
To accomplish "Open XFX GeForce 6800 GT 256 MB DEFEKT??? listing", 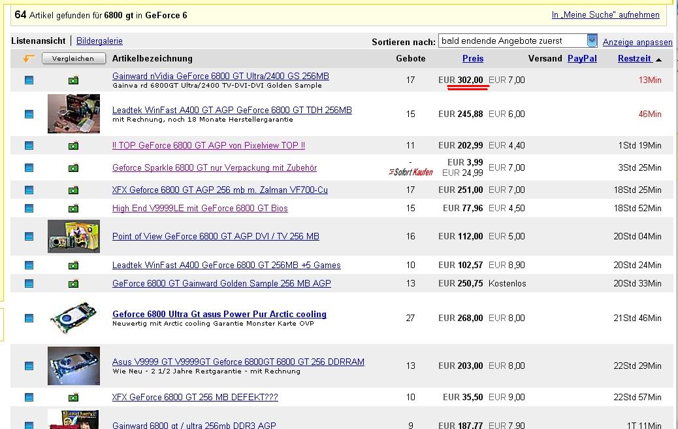I will click(195, 397).
